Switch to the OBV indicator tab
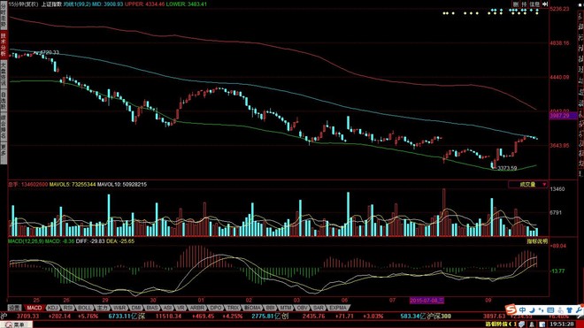 (x=302, y=308)
